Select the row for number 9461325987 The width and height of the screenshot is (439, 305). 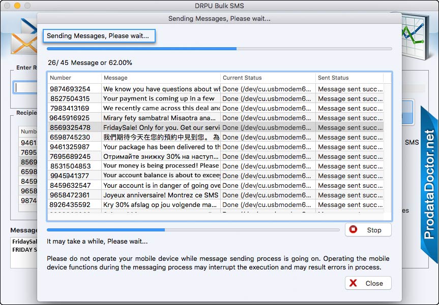tap(216, 147)
